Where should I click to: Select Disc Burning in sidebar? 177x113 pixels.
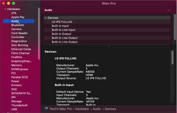pos(20,45)
